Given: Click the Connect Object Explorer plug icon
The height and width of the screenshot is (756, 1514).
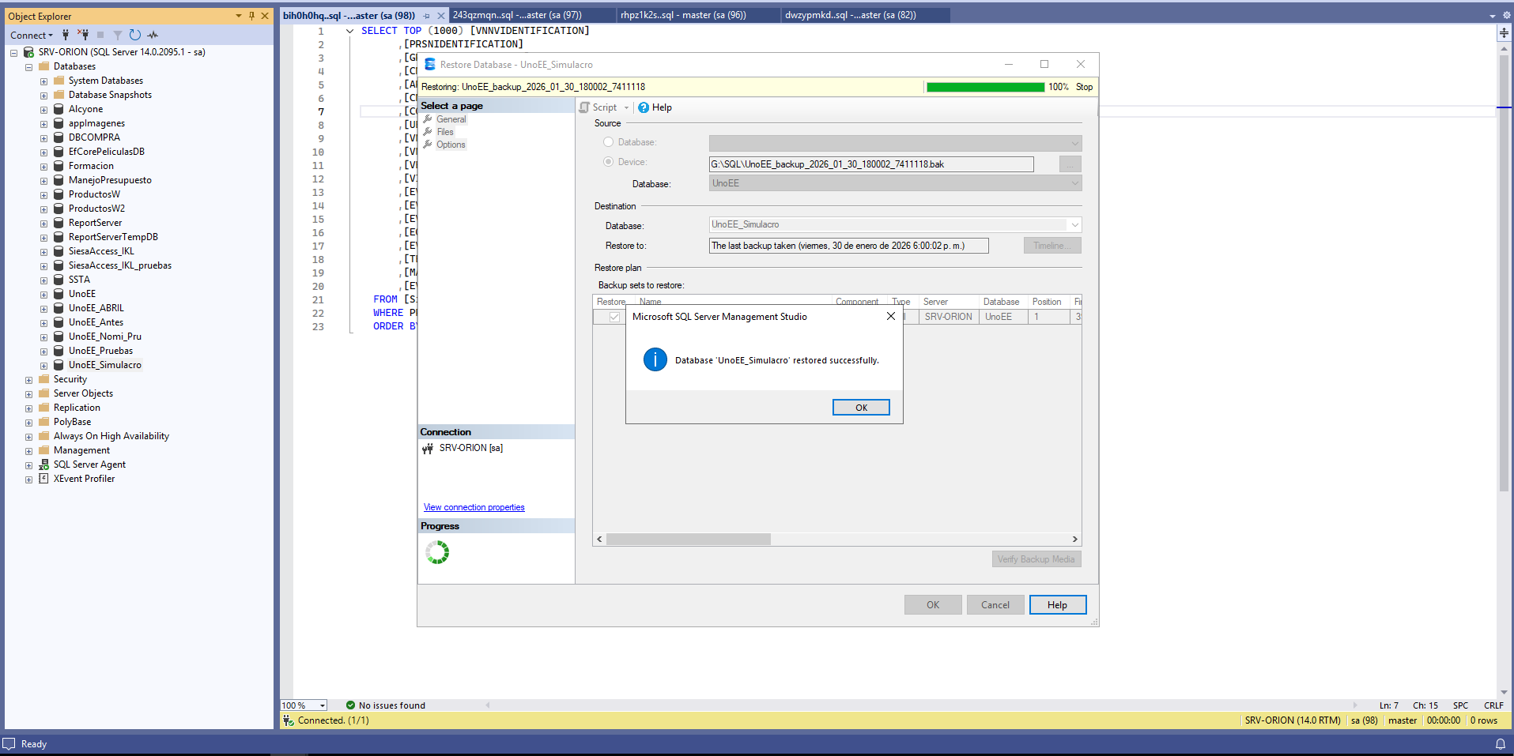Looking at the screenshot, I should 66,35.
